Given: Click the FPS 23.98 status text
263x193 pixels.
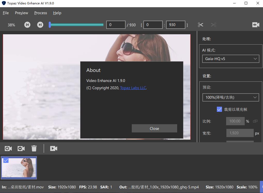Looking at the screenshot, I should pos(88,187).
